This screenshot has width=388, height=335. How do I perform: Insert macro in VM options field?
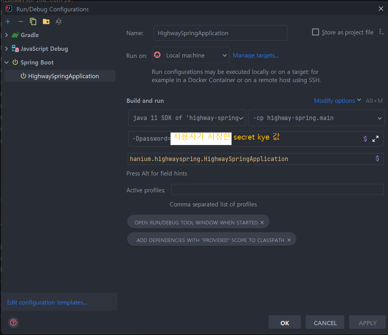click(x=365, y=139)
